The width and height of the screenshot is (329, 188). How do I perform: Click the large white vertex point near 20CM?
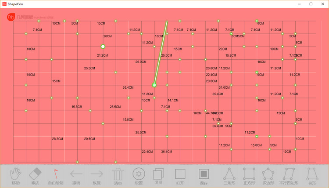[103, 47]
